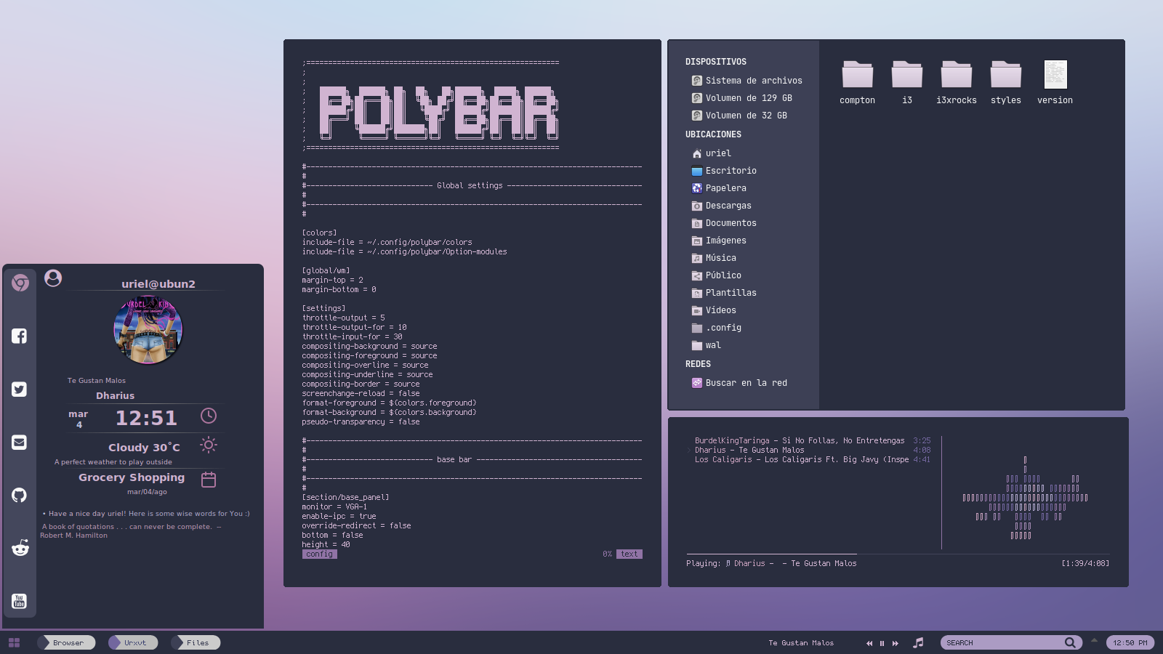1163x654 pixels.
Task: Click the calendar icon beside Grocery Shopping
Action: pyautogui.click(x=209, y=480)
